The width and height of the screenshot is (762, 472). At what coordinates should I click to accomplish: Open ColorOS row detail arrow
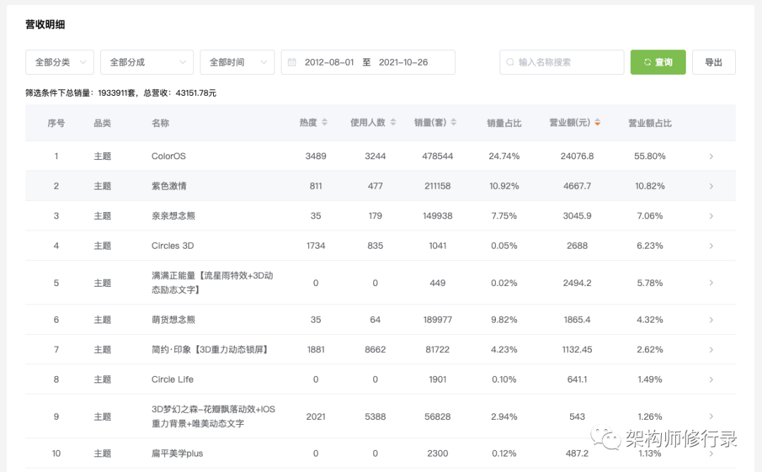pyautogui.click(x=711, y=156)
